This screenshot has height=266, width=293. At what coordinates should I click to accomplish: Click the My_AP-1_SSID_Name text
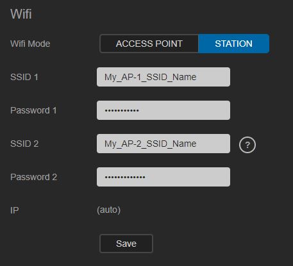point(150,77)
